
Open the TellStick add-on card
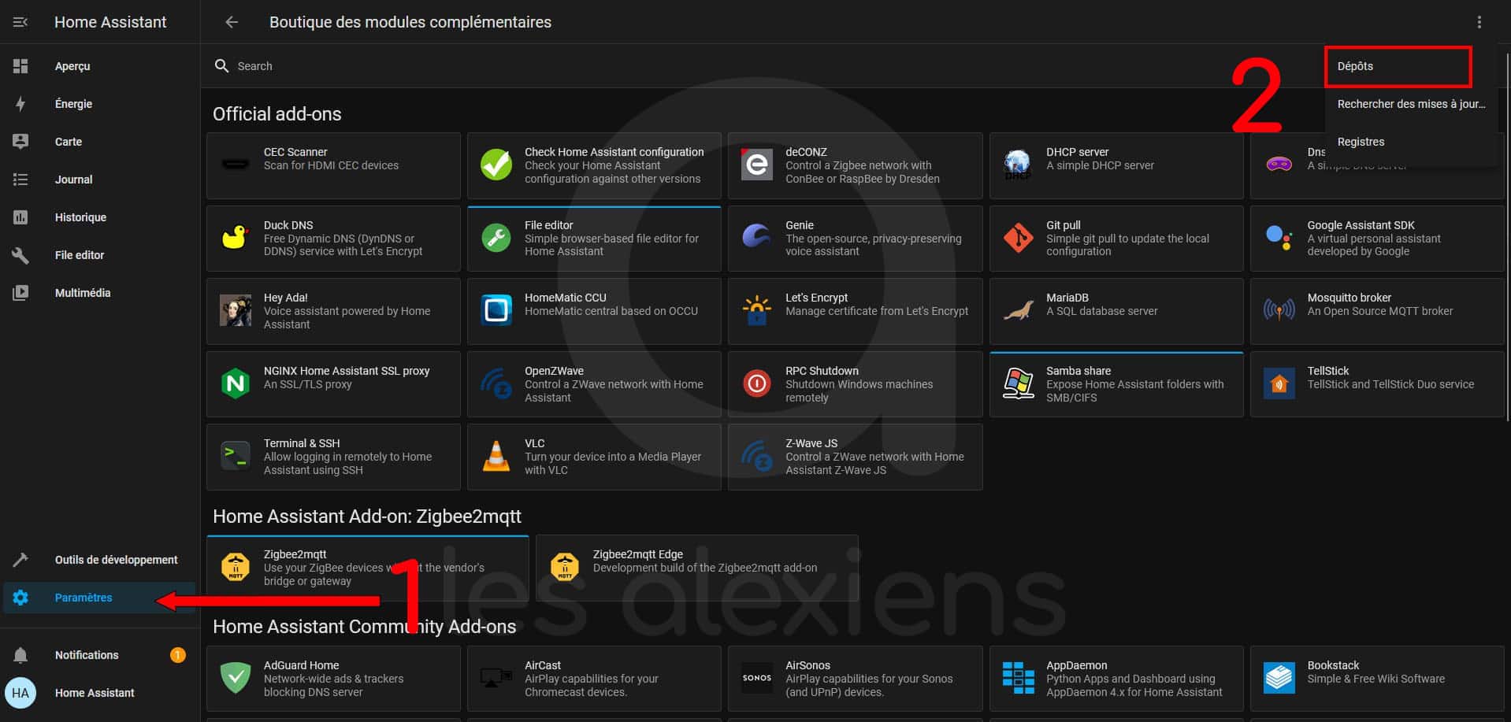1377,384
